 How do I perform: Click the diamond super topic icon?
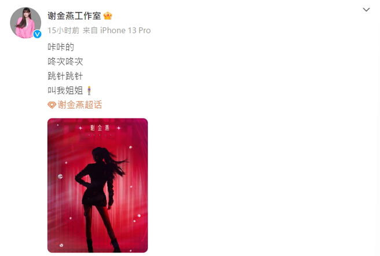click(x=52, y=105)
